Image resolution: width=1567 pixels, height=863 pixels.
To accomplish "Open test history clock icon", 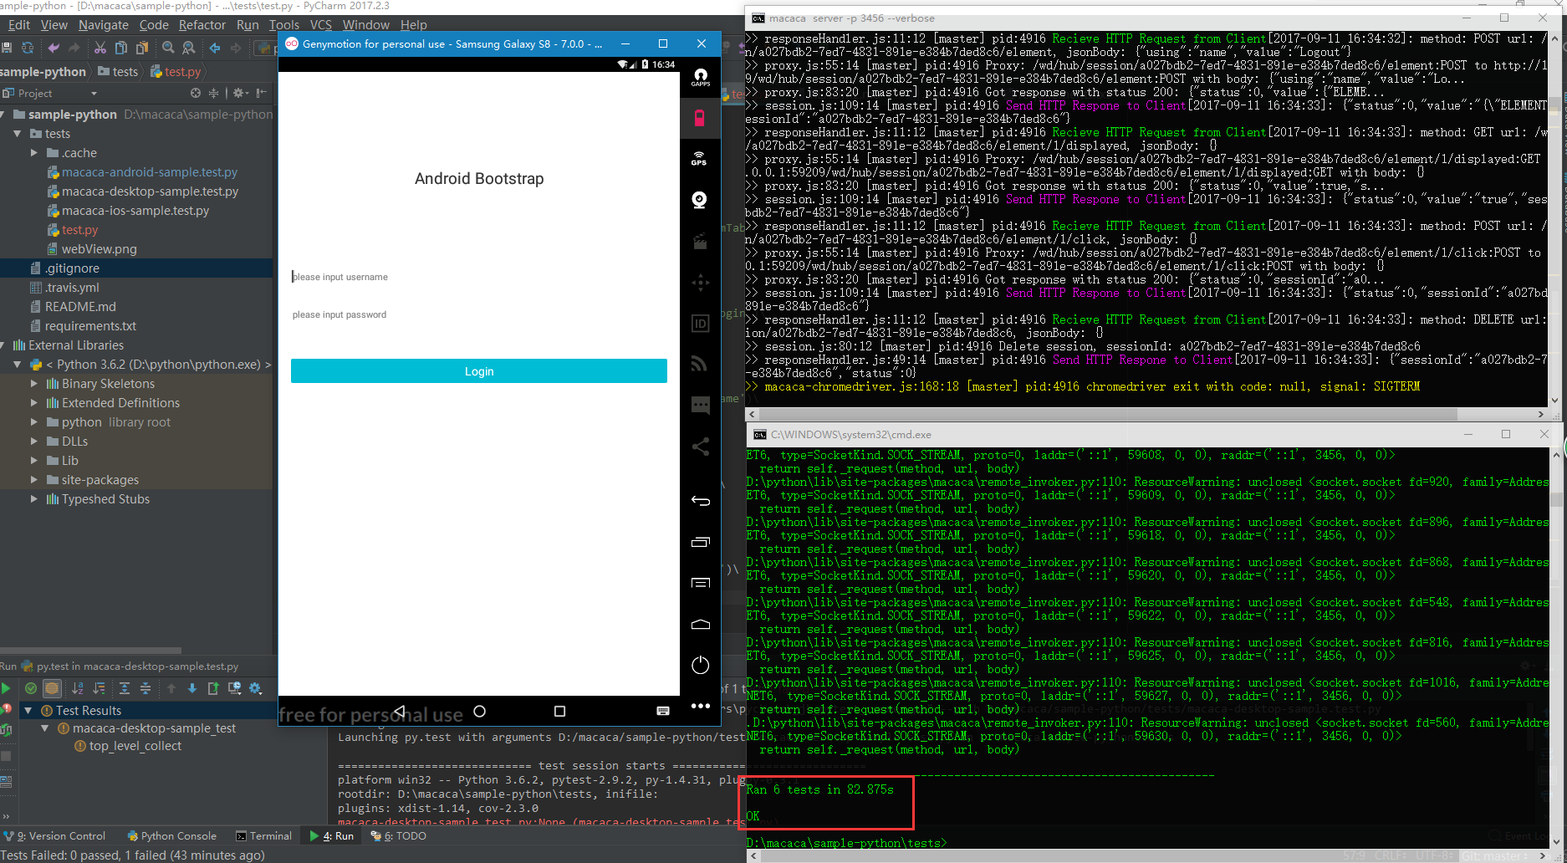I will pos(235,688).
